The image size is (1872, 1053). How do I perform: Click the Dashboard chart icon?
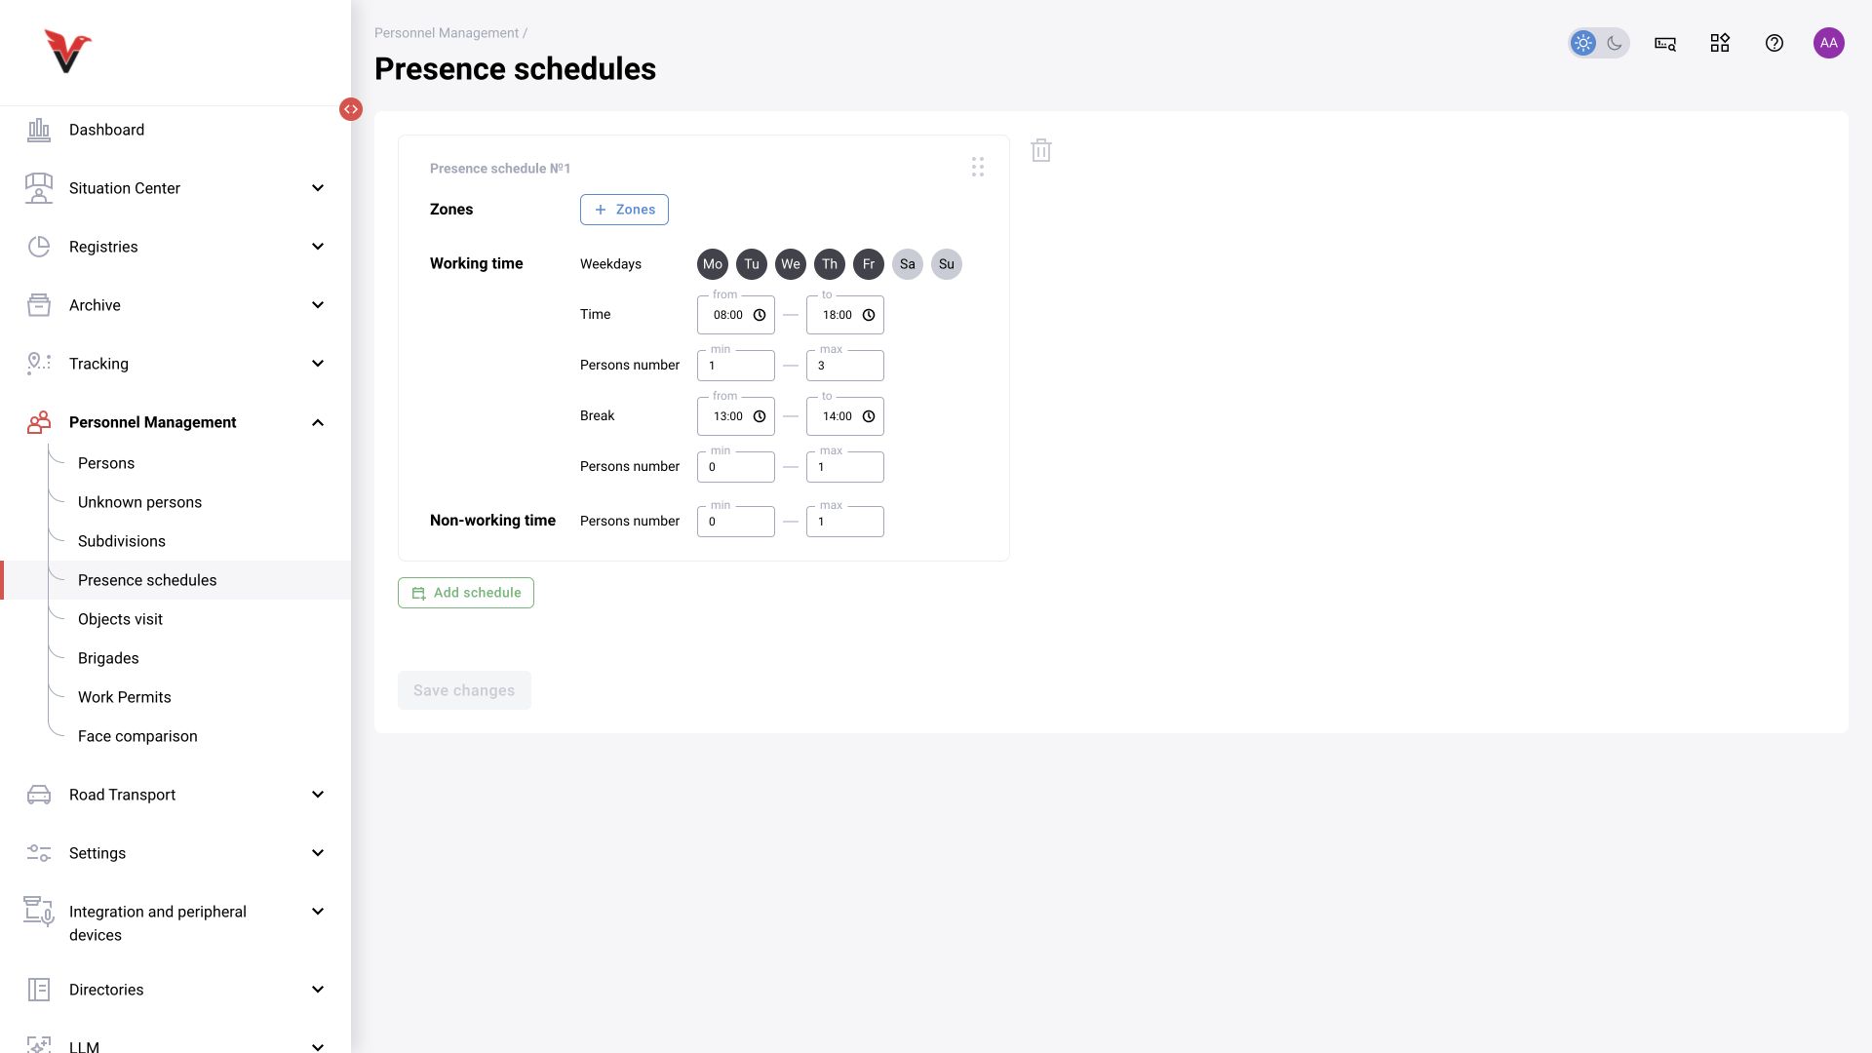pyautogui.click(x=39, y=130)
